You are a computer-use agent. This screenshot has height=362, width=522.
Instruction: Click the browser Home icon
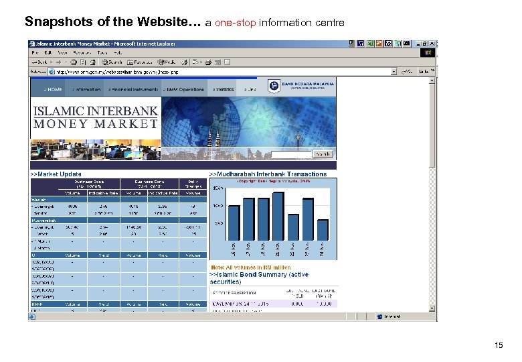point(93,62)
